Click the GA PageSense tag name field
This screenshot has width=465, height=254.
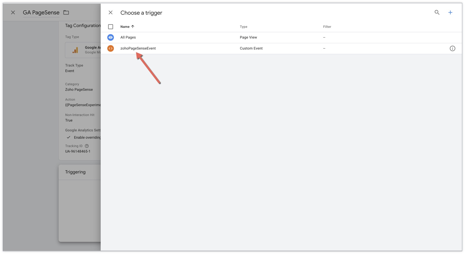click(x=41, y=13)
